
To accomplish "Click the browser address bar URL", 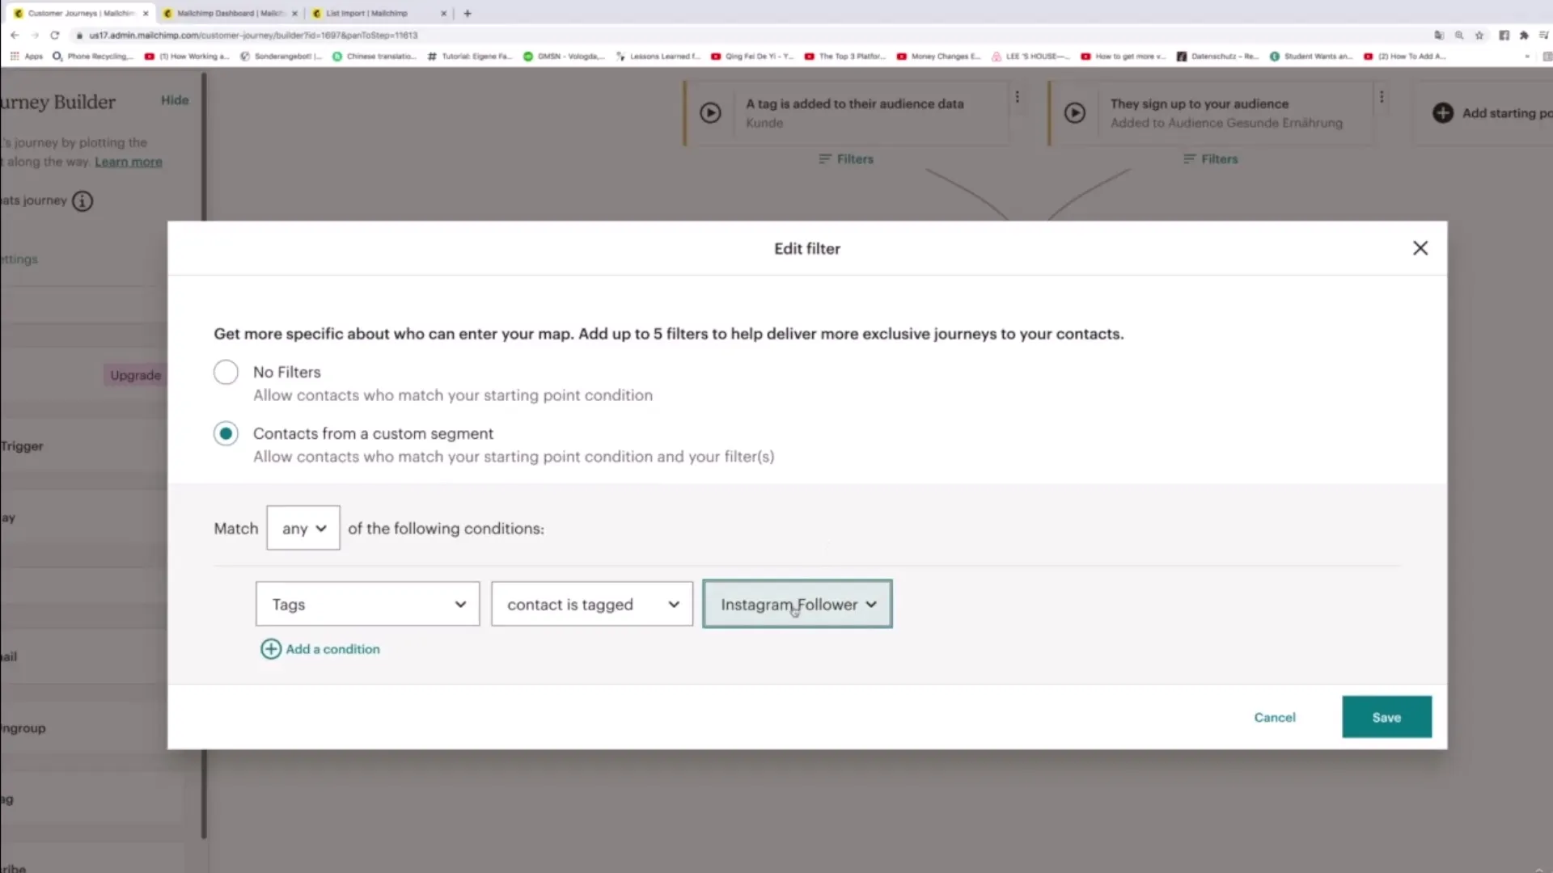I will (253, 36).
